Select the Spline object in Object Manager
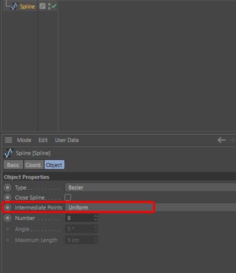Viewport: 236px width, 273px height. 27,6
